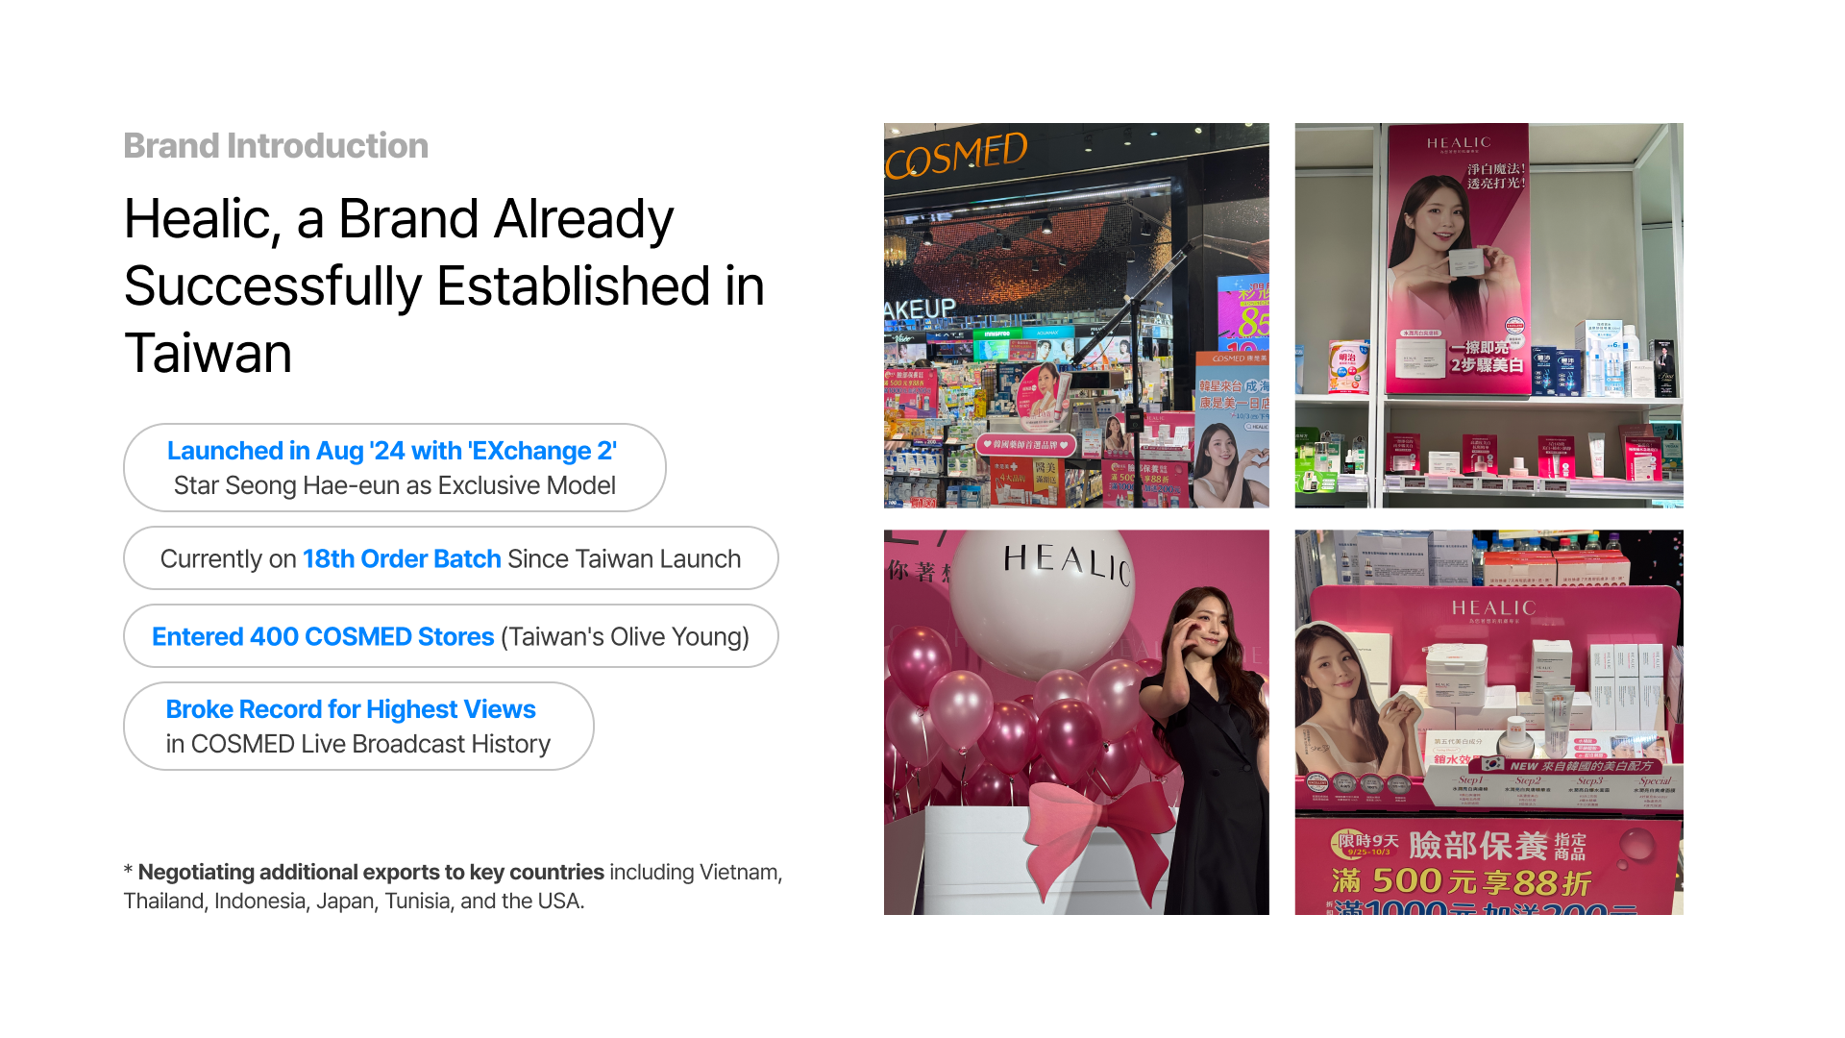Click the red 500元 promotion banner
Image resolution: width=1845 pixels, height=1038 pixels.
coord(1461,879)
